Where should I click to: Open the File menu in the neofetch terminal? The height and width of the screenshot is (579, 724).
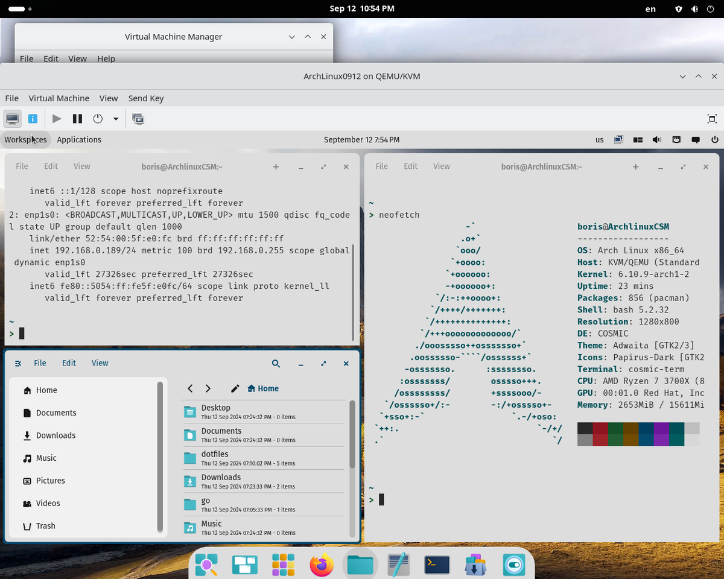click(382, 166)
